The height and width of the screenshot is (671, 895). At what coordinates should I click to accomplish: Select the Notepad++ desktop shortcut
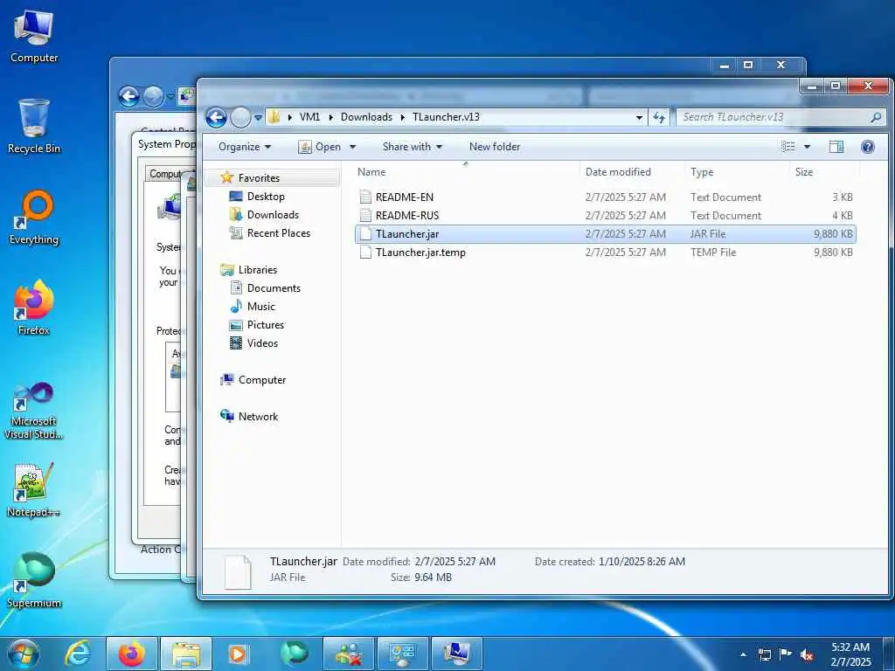(x=34, y=491)
